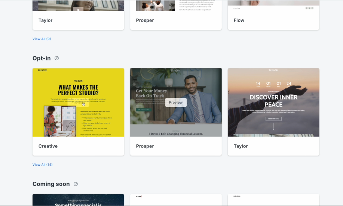
Task: Click the Taylor label under Opt-in
Action: (241, 146)
